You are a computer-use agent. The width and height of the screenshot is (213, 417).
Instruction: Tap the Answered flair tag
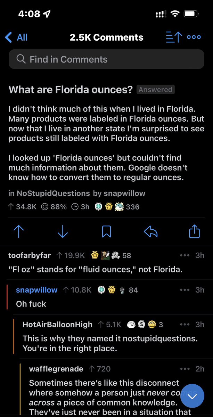coord(155,90)
